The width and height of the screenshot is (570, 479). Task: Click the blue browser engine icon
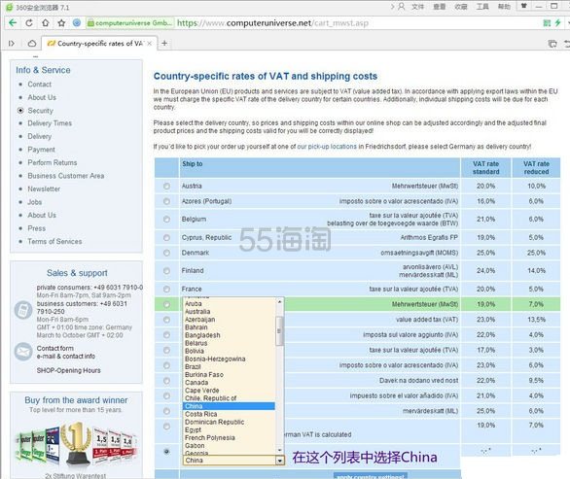coord(77,23)
